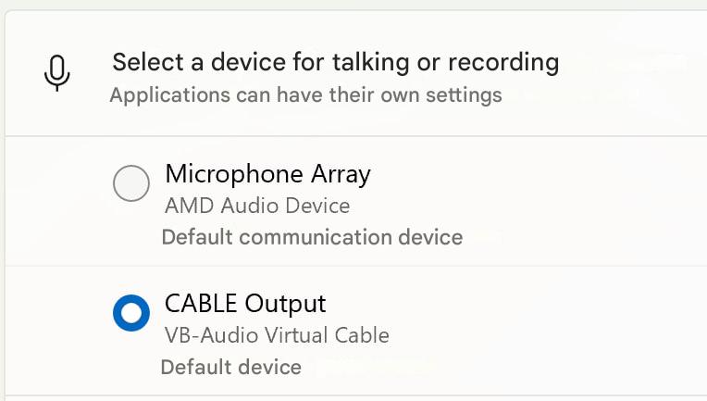This screenshot has width=707, height=401.
Task: Click the microphone icon in the header
Action: pyautogui.click(x=57, y=73)
